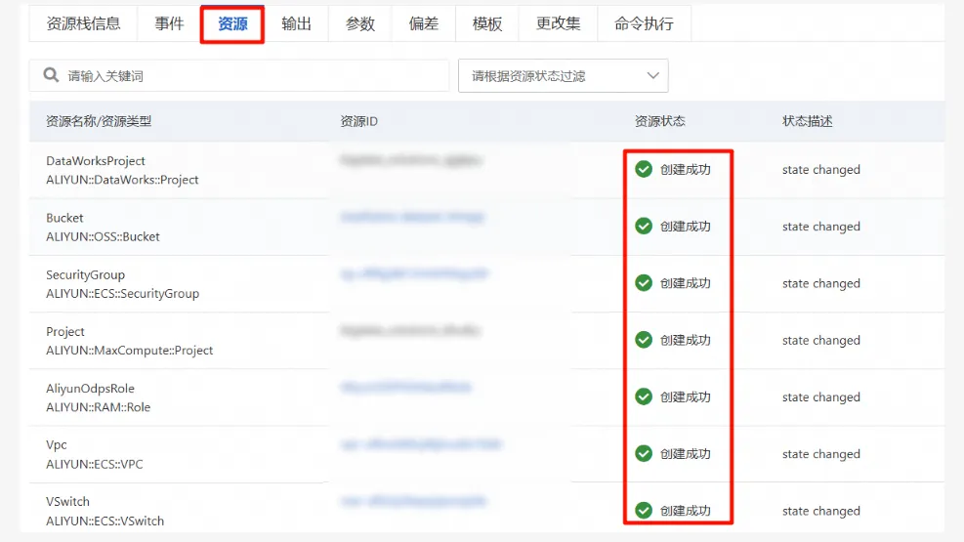This screenshot has width=964, height=542.
Task: Click the green check icon for AliyunOdpsRole
Action: pyautogui.click(x=644, y=396)
